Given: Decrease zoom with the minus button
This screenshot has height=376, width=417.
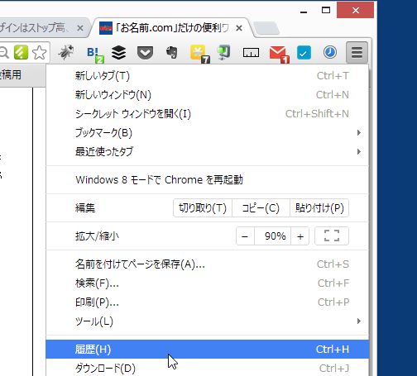Looking at the screenshot, I should 245,236.
